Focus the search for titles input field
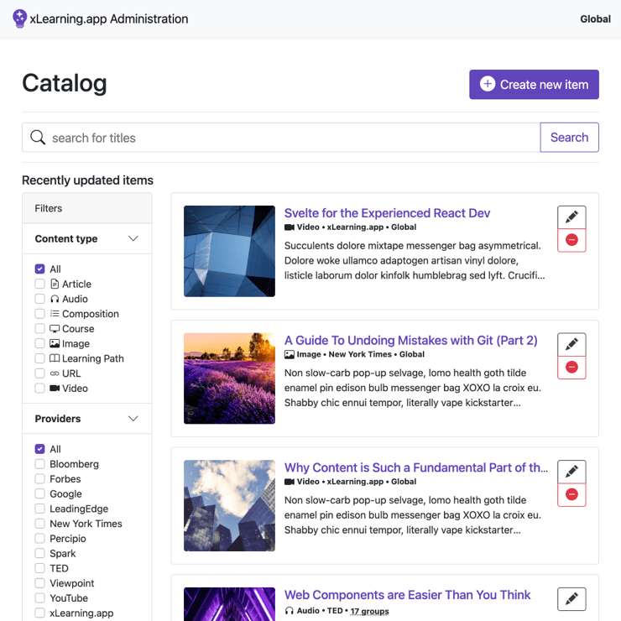The width and height of the screenshot is (621, 621). (x=281, y=138)
